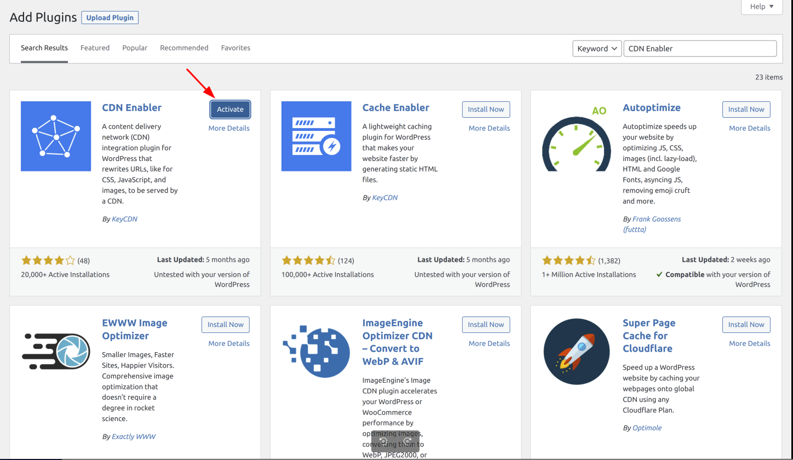Click the EWWW Image Optimizer shutter icon
Viewport: 793px width, 460px height.
(x=56, y=351)
